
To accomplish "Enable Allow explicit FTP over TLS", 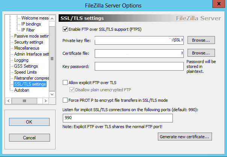I will pos(65,83).
